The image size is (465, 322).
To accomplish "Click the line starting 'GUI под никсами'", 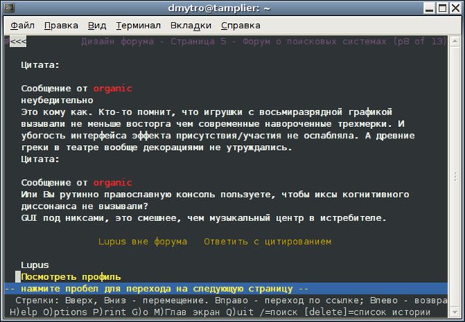I will [204, 218].
